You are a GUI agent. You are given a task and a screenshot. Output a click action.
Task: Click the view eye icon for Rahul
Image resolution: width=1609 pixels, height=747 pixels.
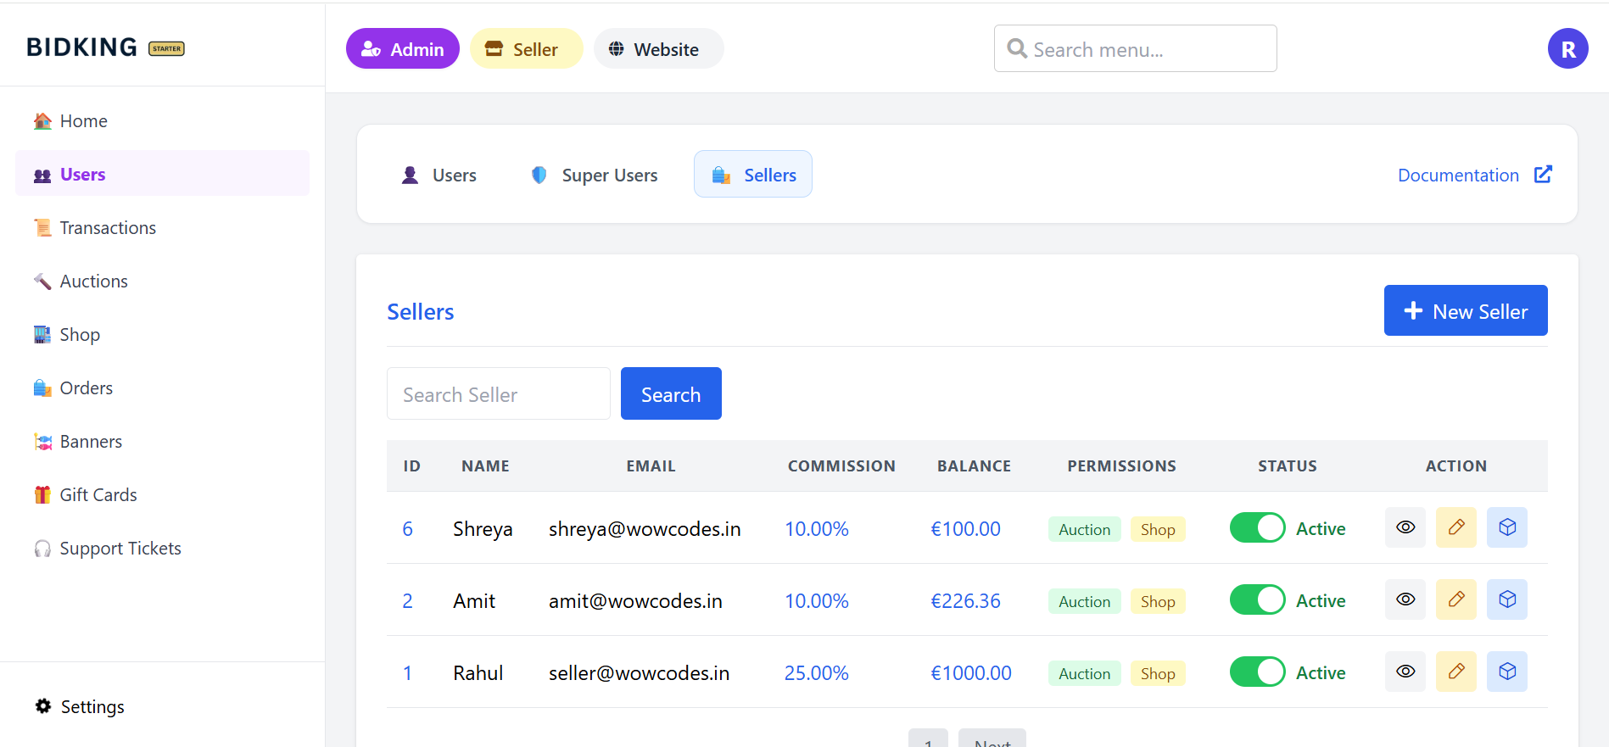pos(1405,672)
